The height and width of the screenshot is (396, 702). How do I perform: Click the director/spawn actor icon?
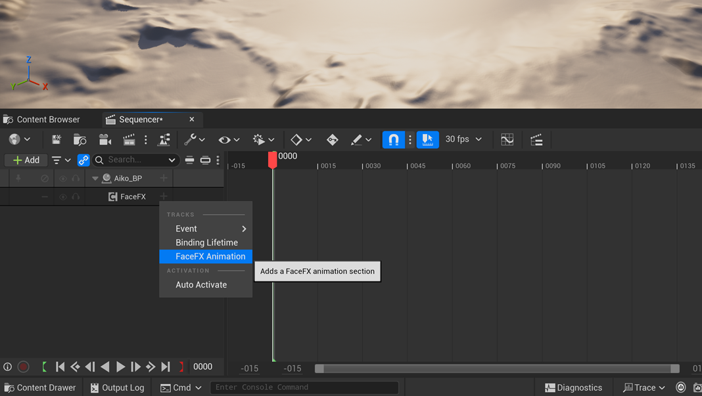[x=164, y=140]
